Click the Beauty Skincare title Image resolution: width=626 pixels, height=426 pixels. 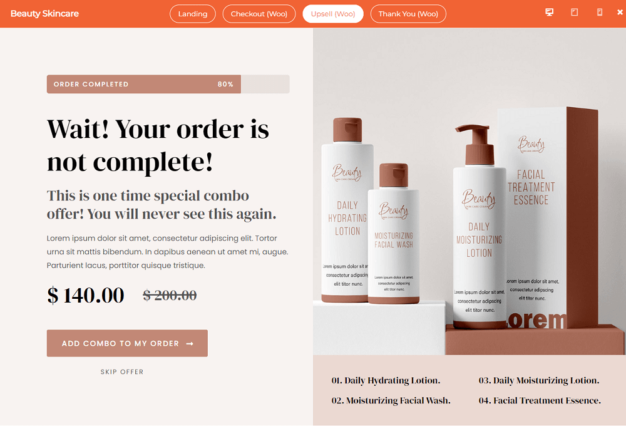(44, 14)
